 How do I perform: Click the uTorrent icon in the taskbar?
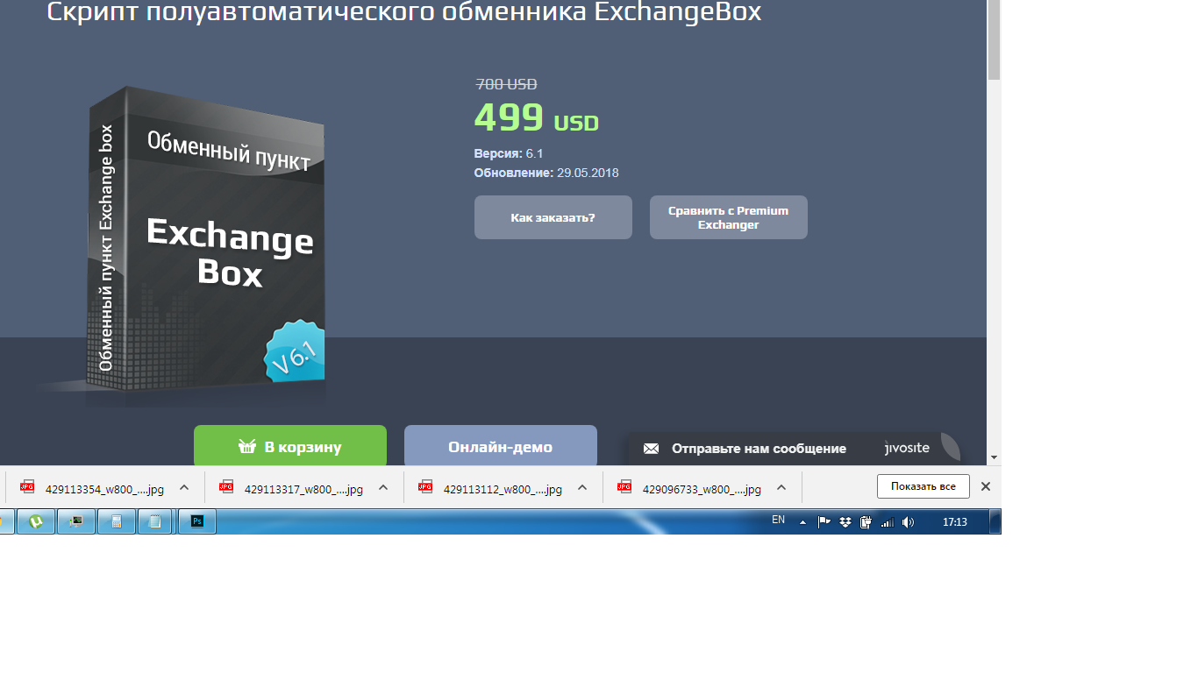pos(36,521)
